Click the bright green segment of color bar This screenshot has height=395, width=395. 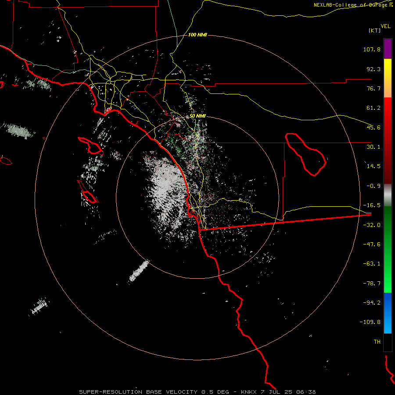(388, 250)
